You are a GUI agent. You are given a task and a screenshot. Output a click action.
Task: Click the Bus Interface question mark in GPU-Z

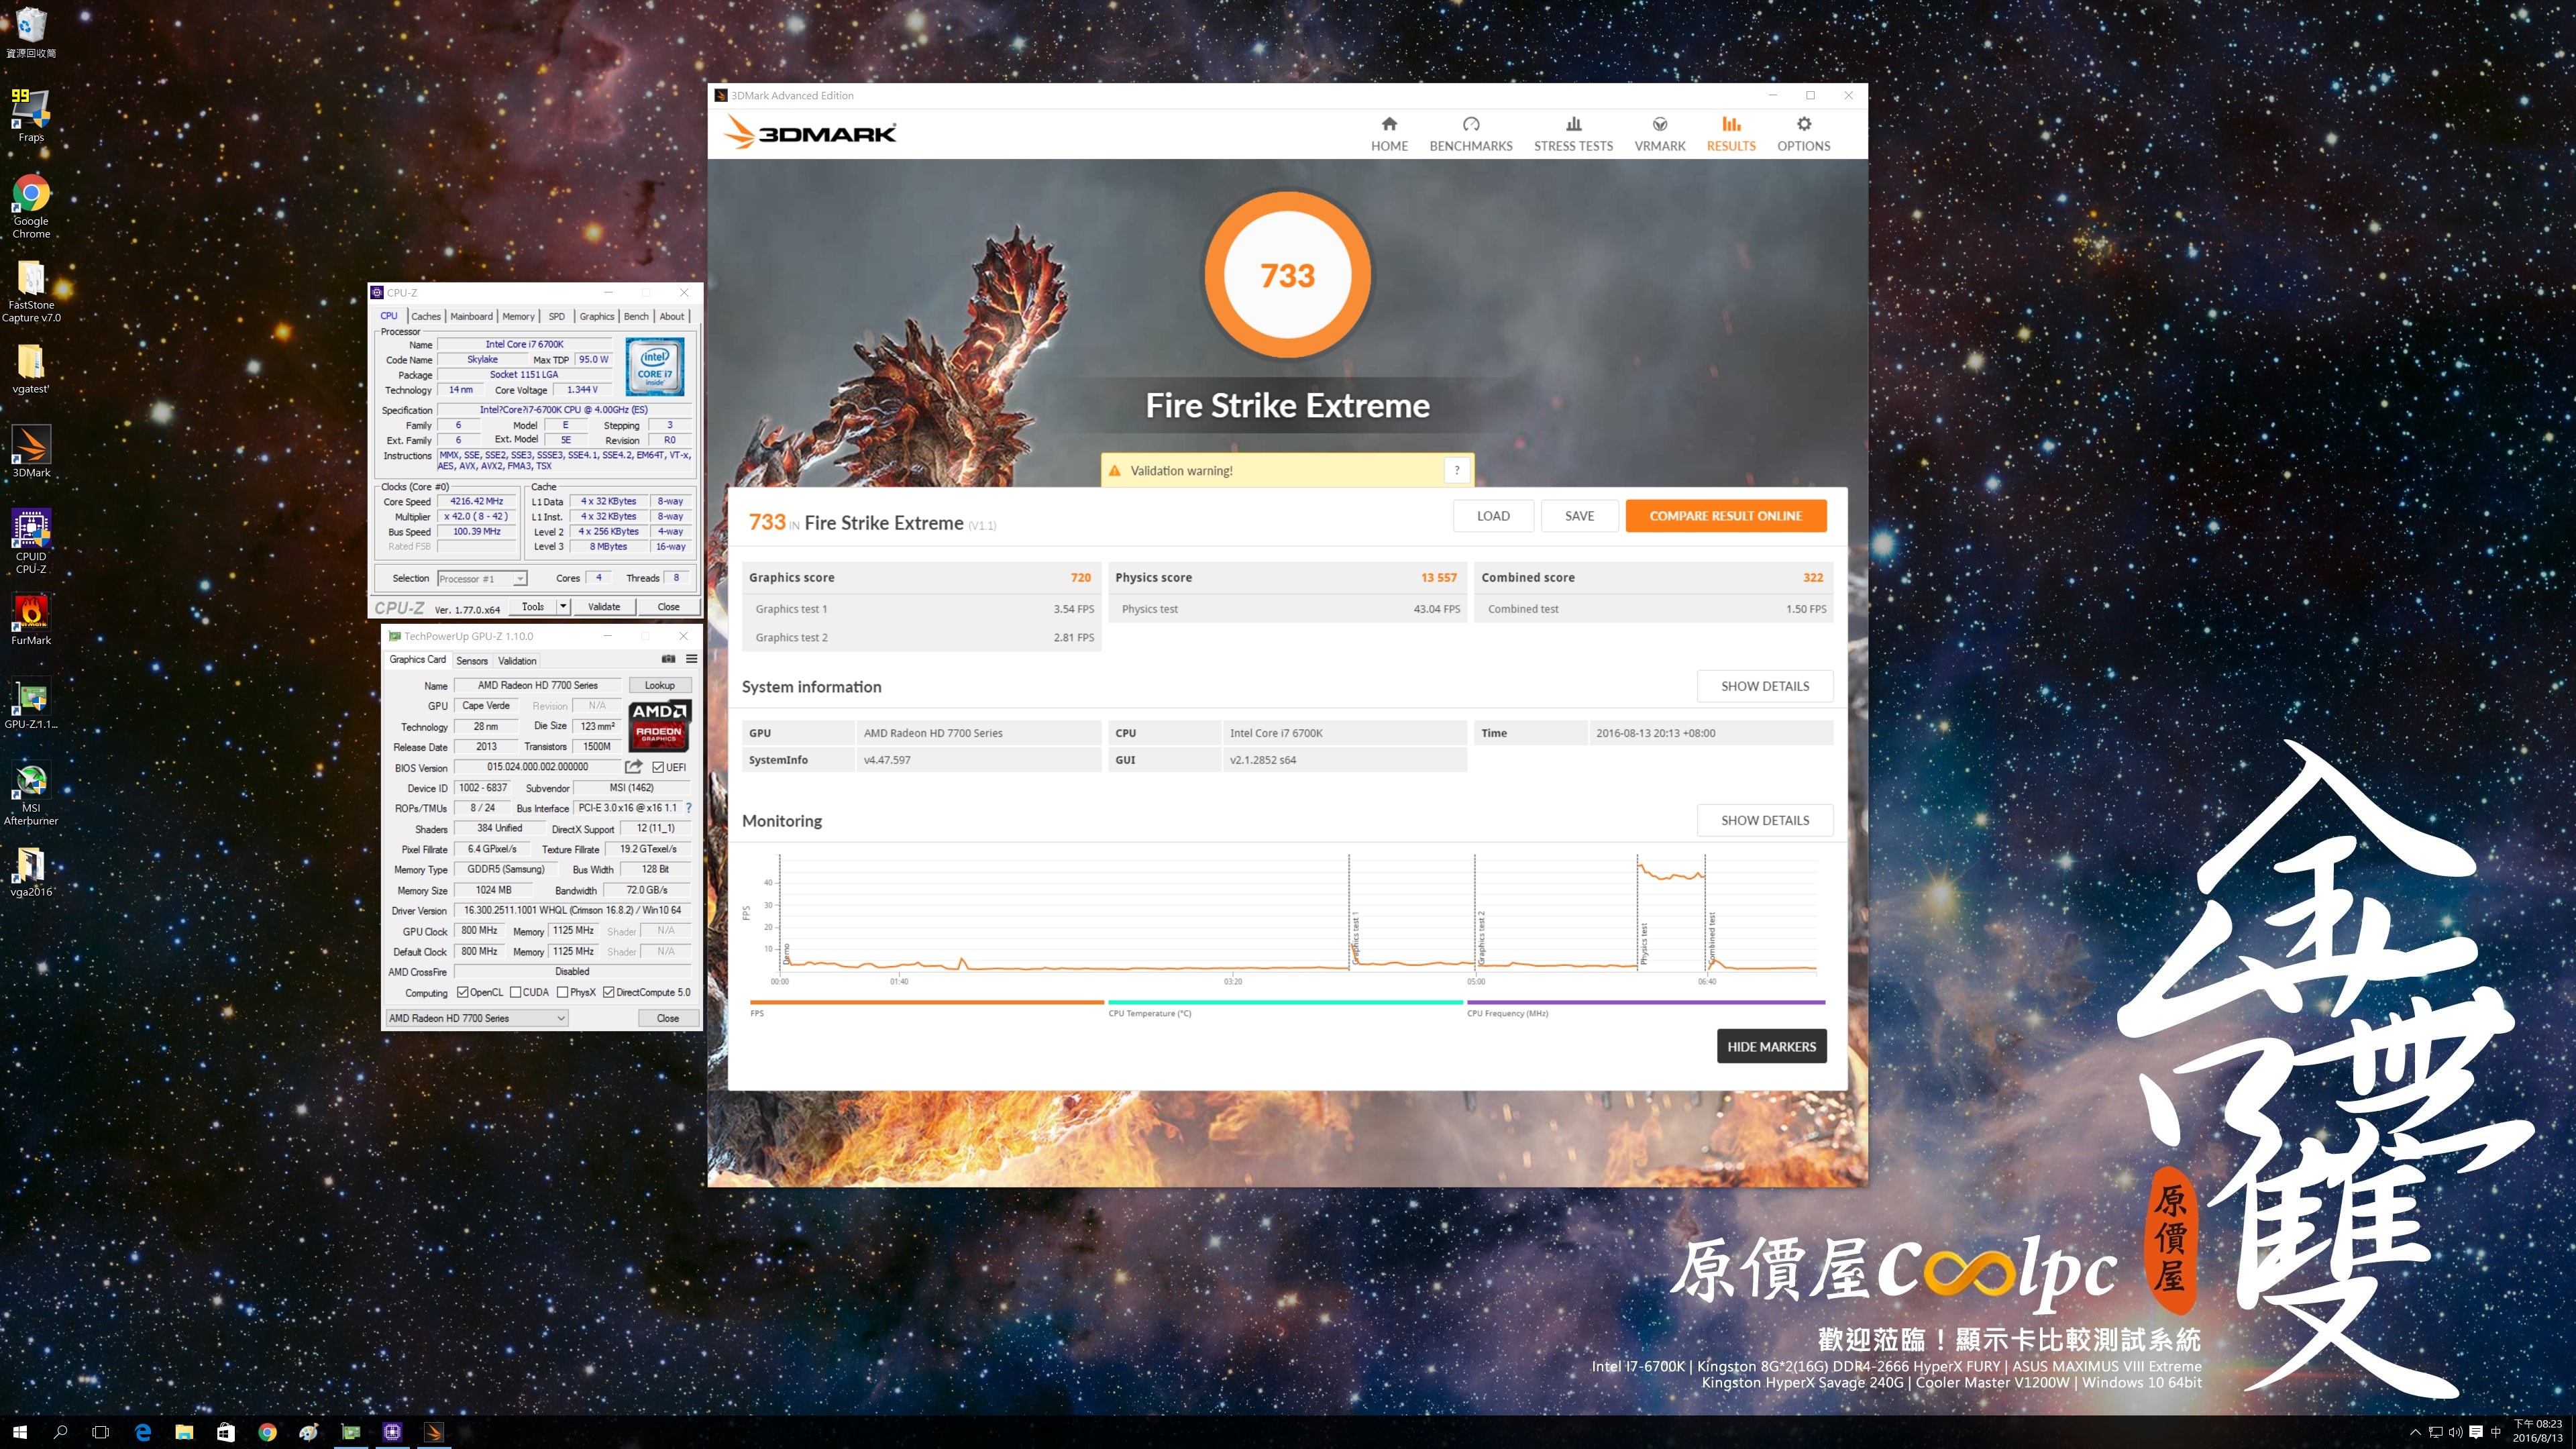coord(688,808)
